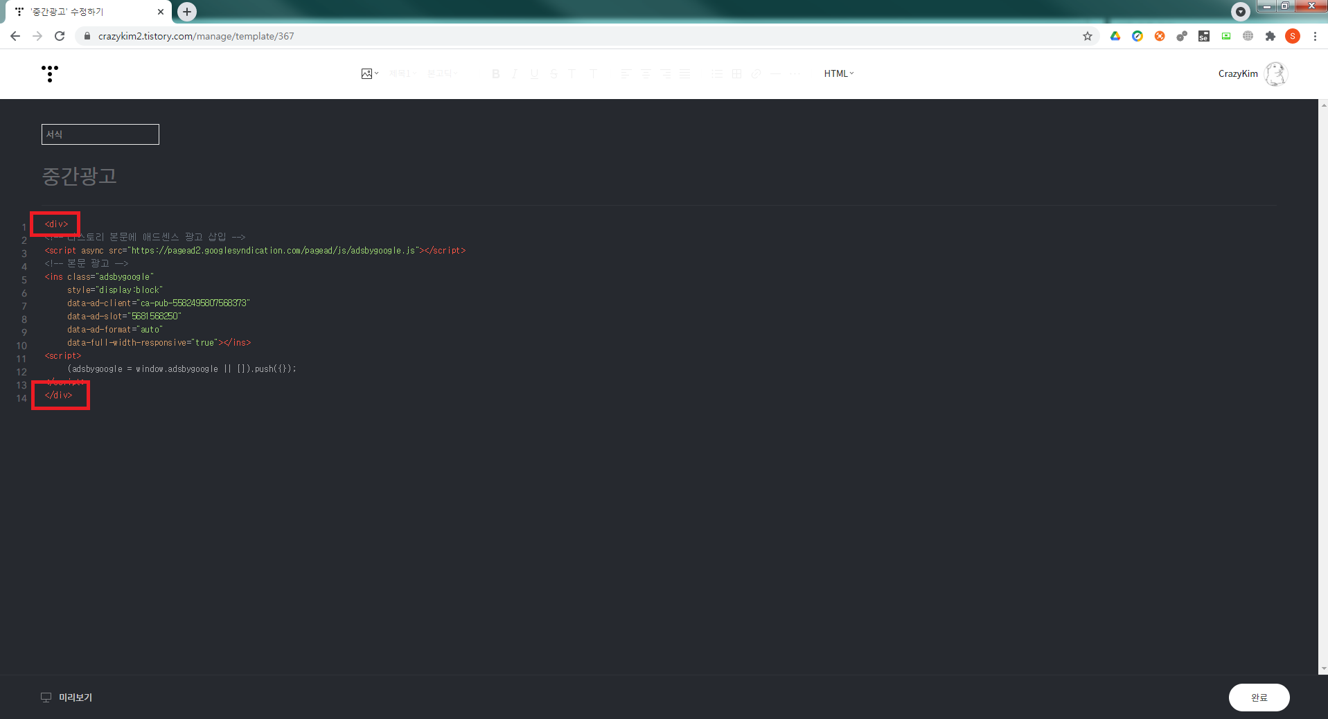Click the data-full-width-responsive code line
The height and width of the screenshot is (719, 1328).
[x=159, y=343]
